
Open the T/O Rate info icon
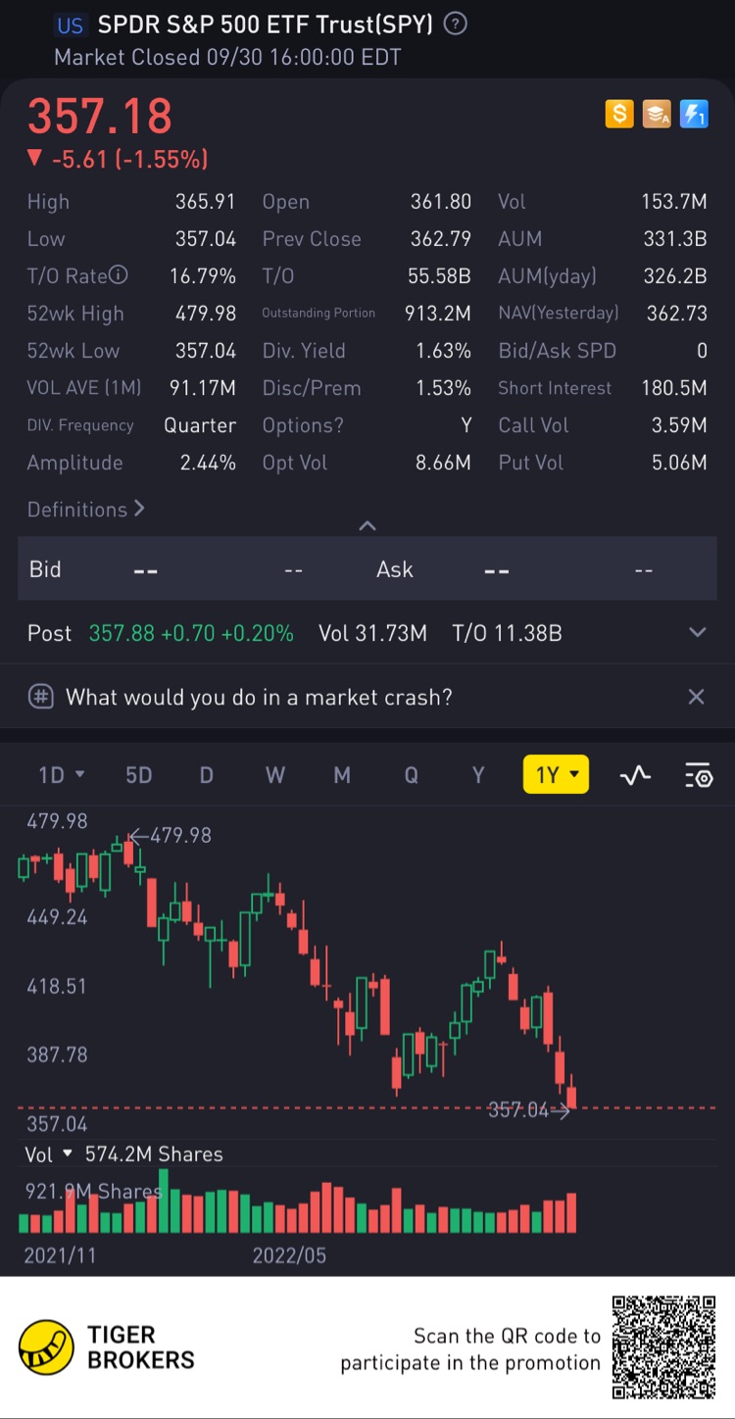point(118,276)
